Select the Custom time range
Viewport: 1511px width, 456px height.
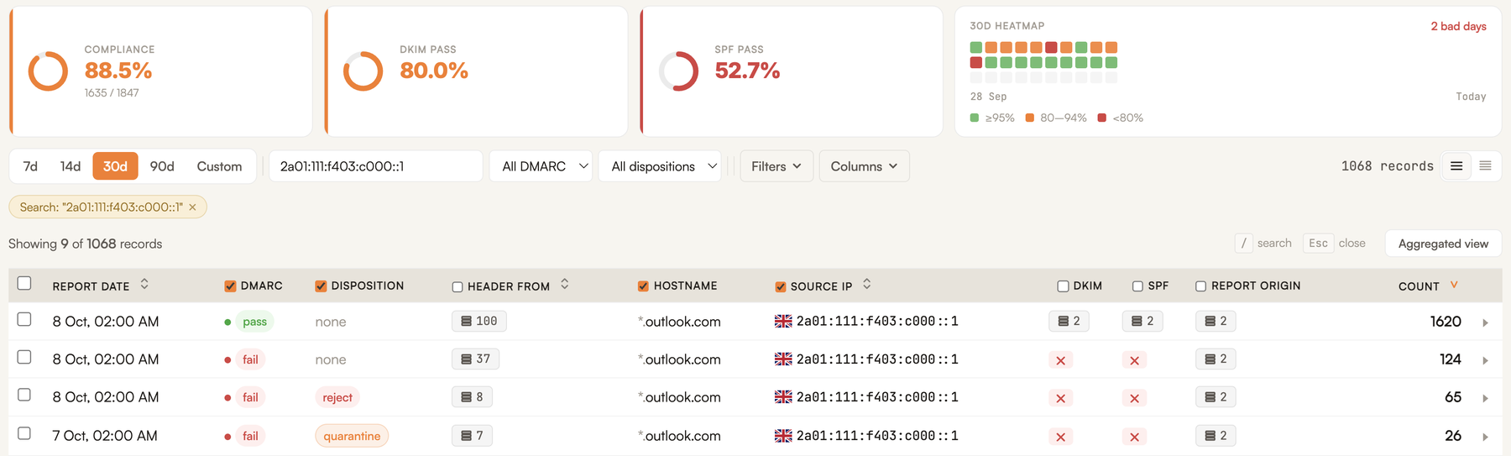pyautogui.click(x=219, y=166)
